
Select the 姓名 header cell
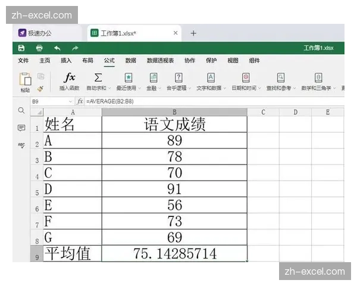73,125
